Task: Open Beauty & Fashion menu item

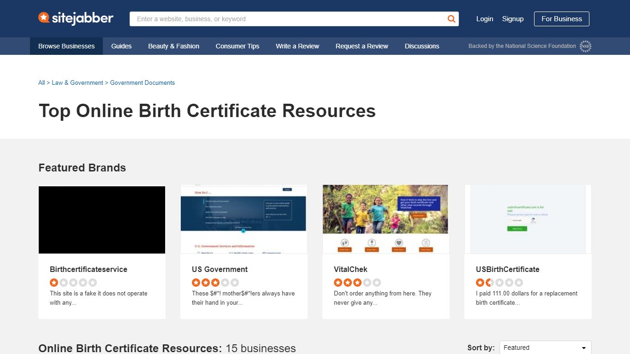Action: pos(174,46)
